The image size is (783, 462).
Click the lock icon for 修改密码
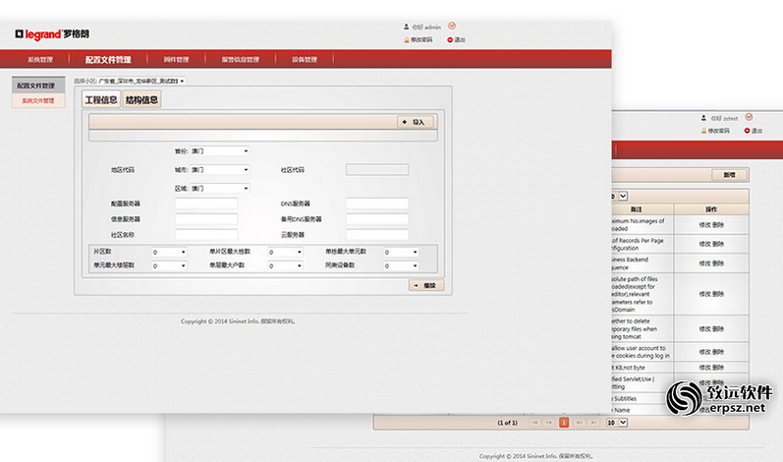point(407,39)
